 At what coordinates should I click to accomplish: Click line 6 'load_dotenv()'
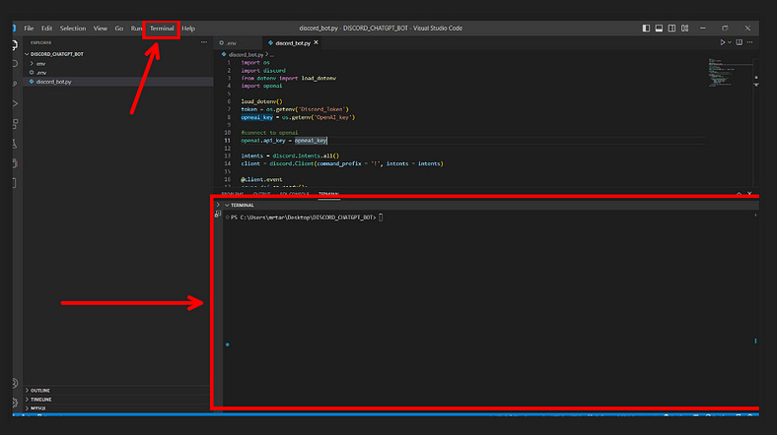261,101
